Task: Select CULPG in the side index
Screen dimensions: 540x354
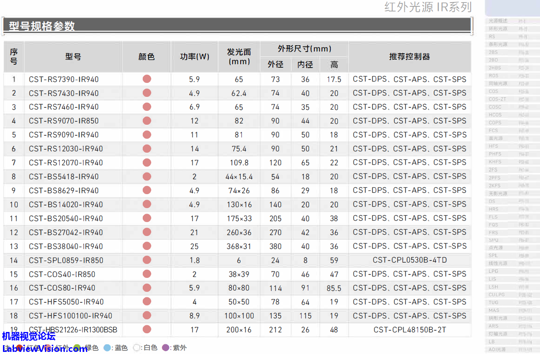Action: 497,295
